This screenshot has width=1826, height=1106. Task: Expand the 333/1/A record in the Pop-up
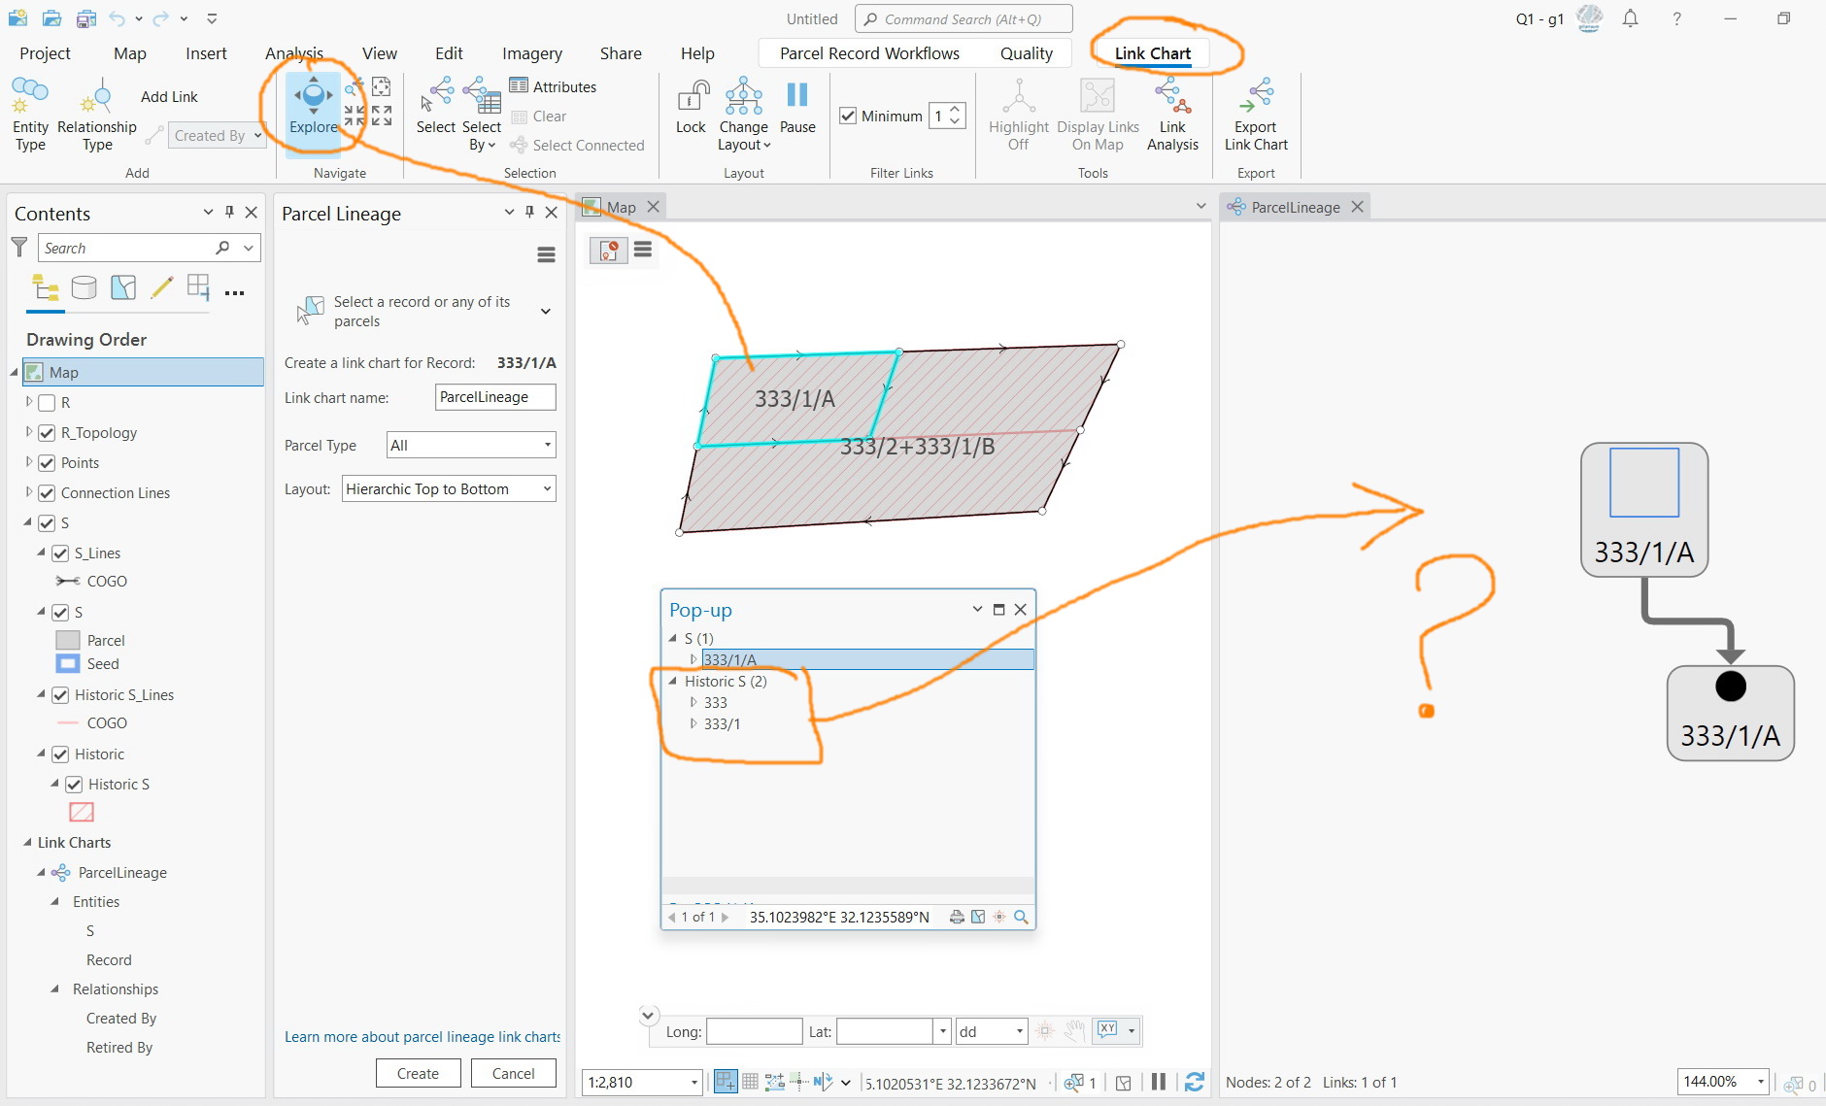click(693, 659)
